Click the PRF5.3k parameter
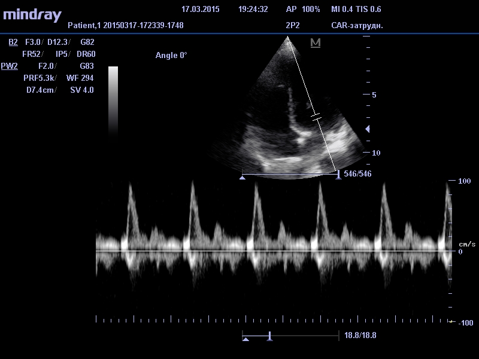479x359 pixels. (x=41, y=78)
